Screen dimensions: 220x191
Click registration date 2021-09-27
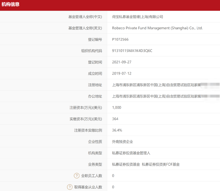tap(122, 62)
